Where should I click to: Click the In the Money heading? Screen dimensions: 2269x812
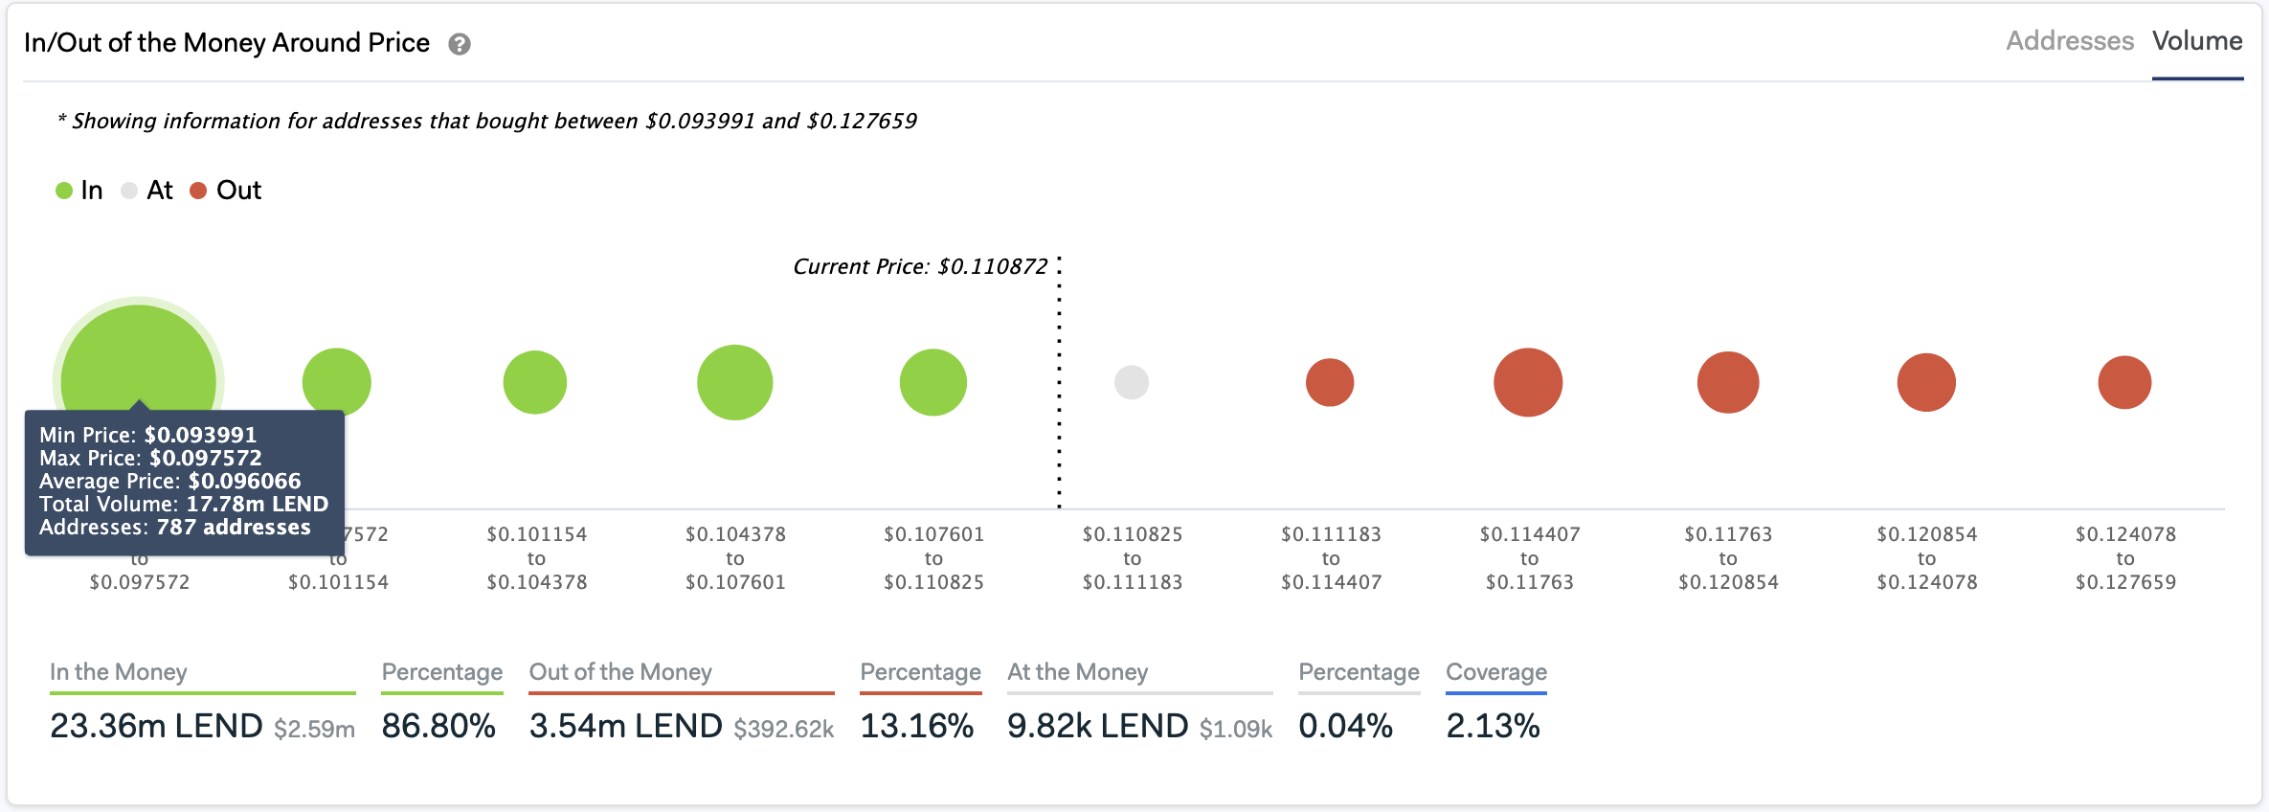coord(119,672)
